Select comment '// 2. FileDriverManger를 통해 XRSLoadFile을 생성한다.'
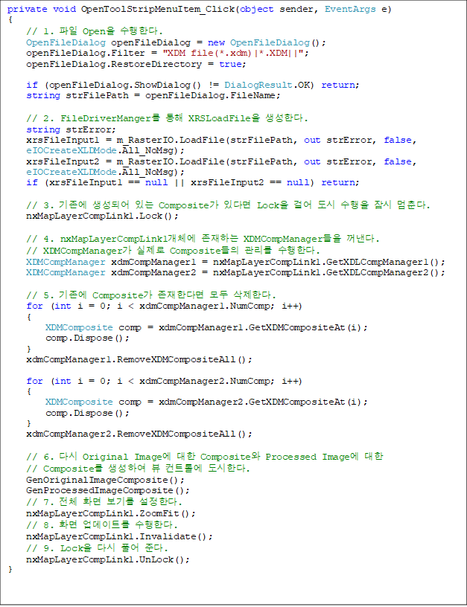Screen dimensions: 467x607 167,118
